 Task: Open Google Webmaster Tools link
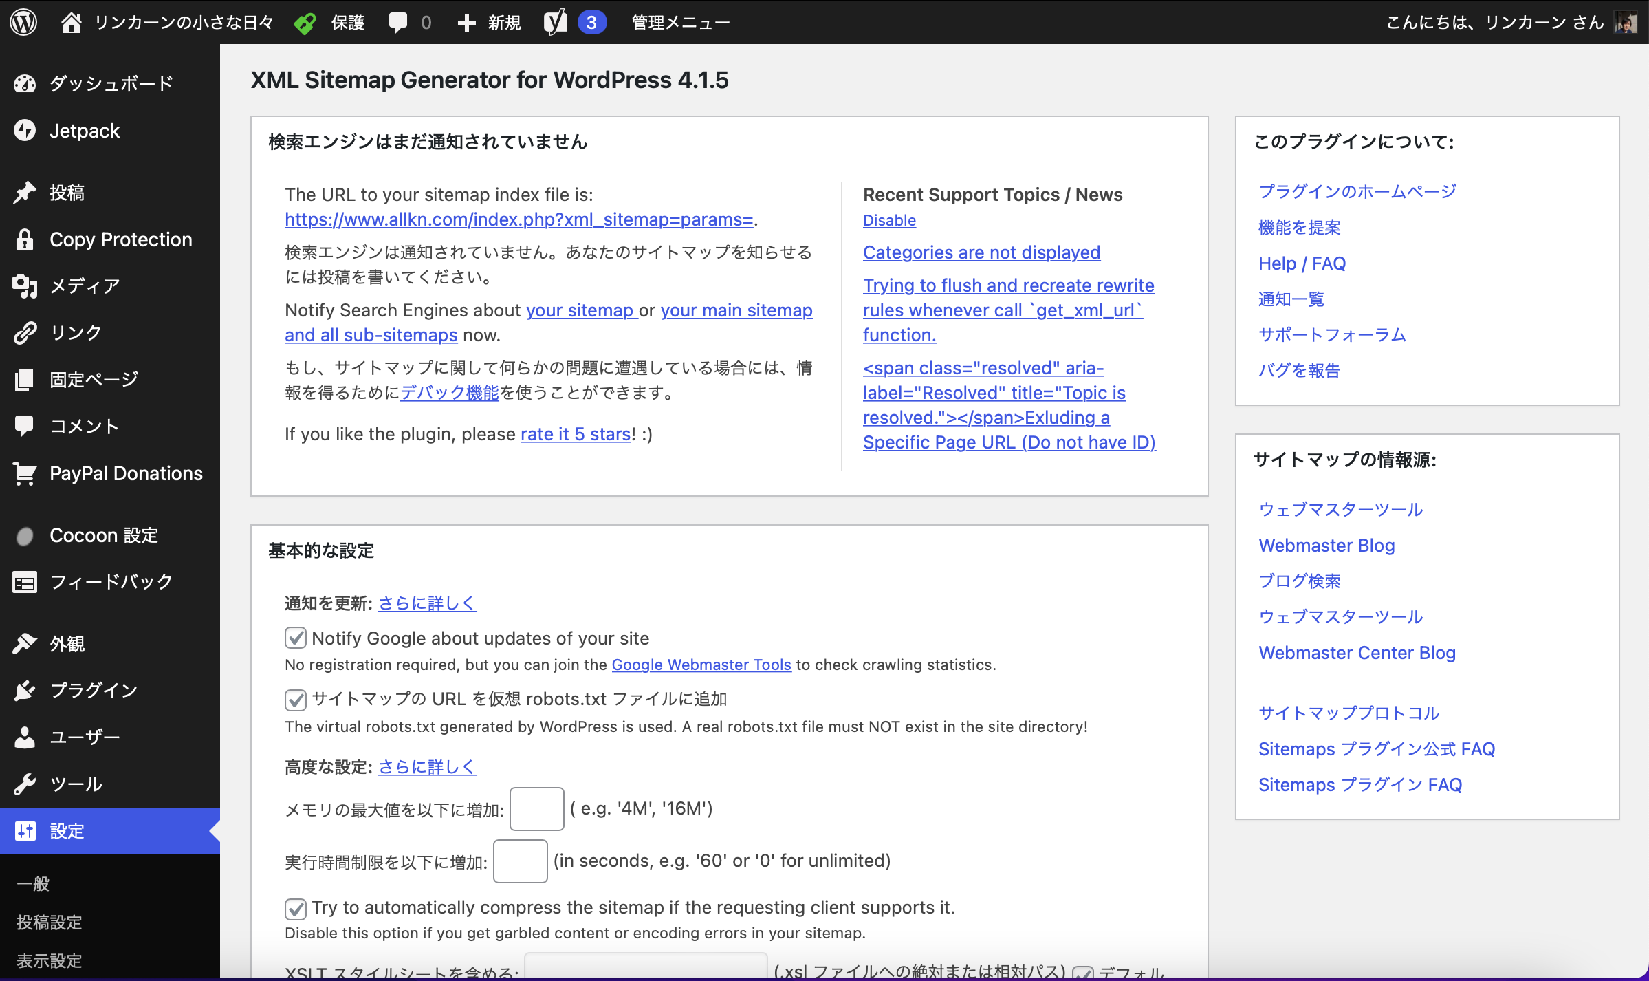[701, 665]
